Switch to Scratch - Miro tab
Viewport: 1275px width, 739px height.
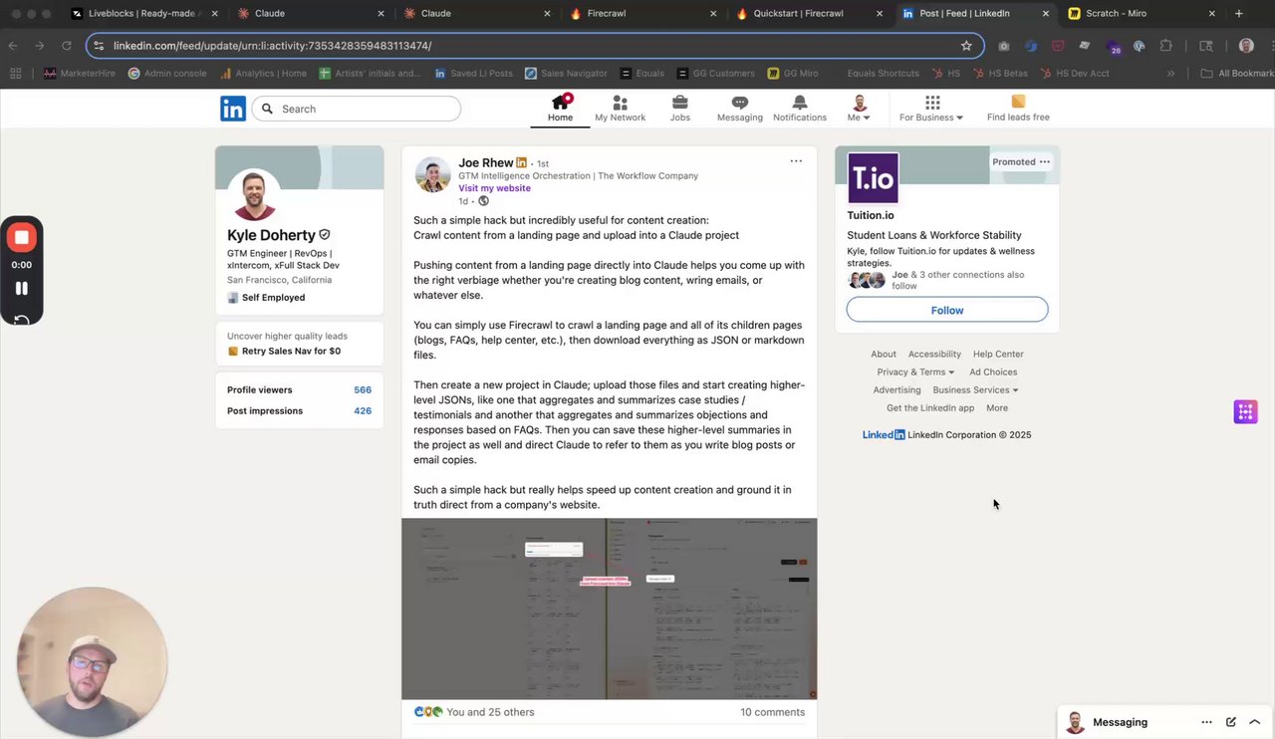point(1143,13)
